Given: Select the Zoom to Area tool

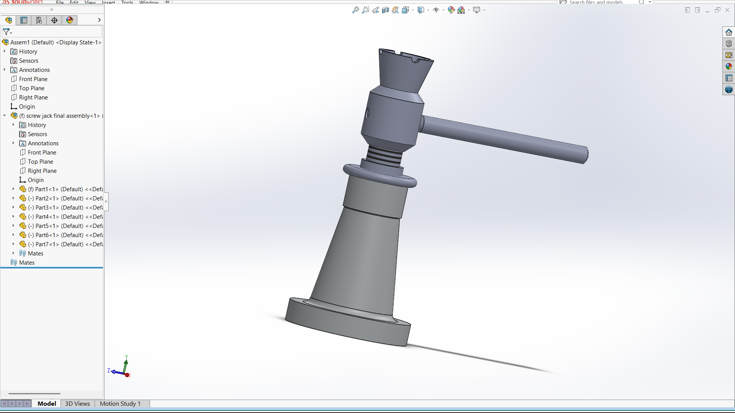Looking at the screenshot, I should click(366, 10).
